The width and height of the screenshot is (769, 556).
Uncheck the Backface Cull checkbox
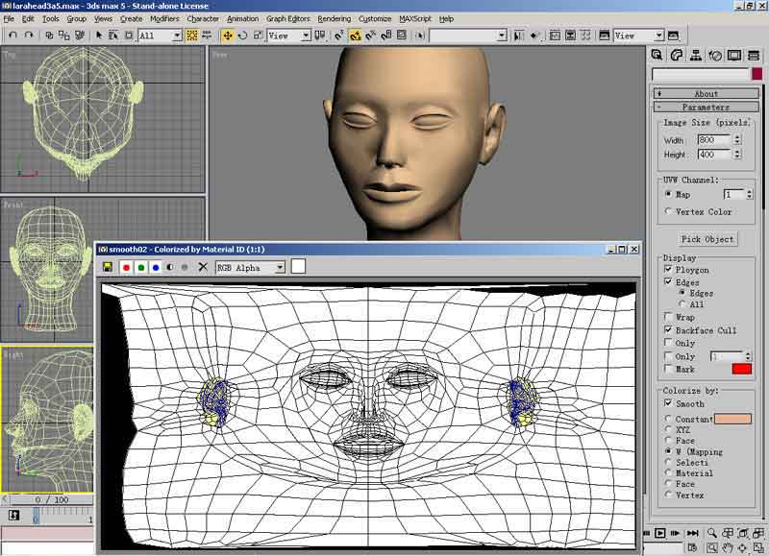coord(669,330)
